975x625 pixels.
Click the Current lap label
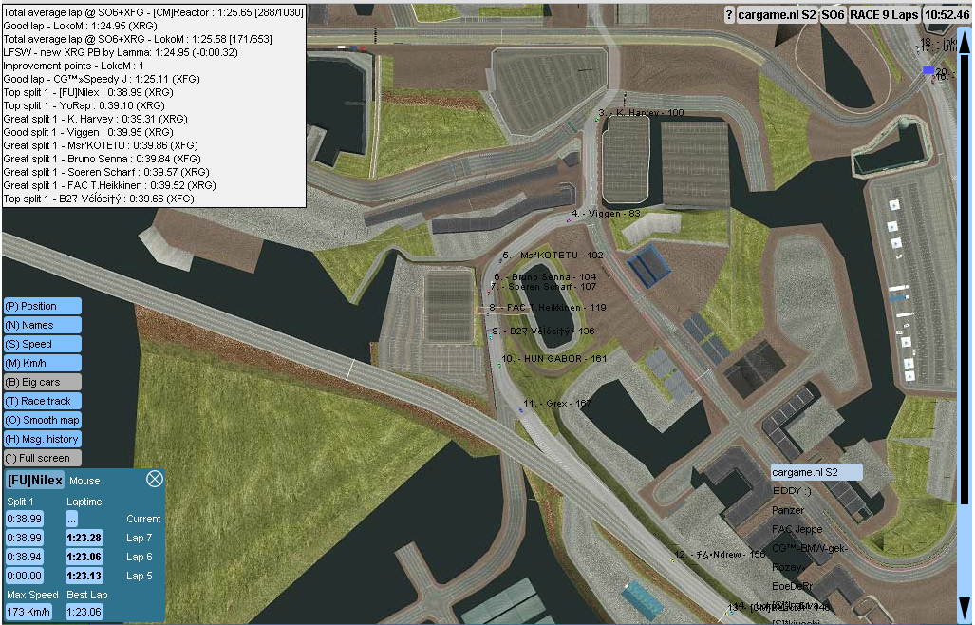pos(143,519)
